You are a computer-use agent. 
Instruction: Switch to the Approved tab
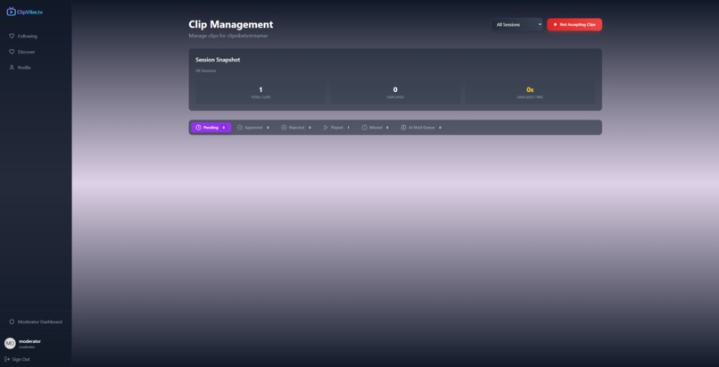coord(253,128)
